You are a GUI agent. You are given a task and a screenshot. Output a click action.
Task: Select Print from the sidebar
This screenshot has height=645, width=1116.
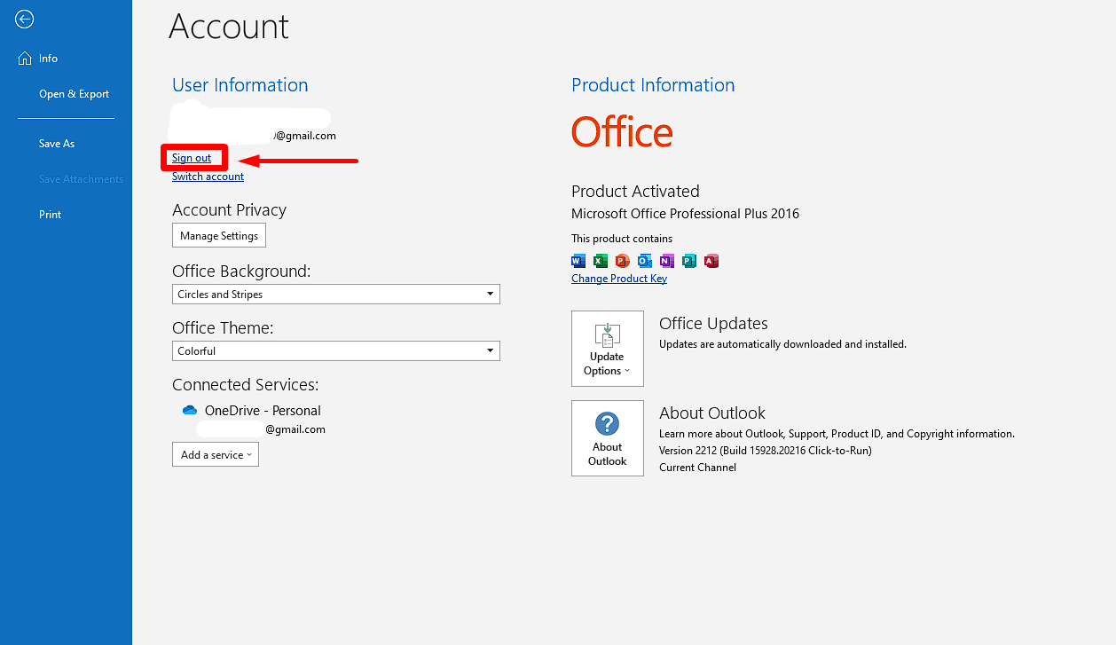point(50,214)
